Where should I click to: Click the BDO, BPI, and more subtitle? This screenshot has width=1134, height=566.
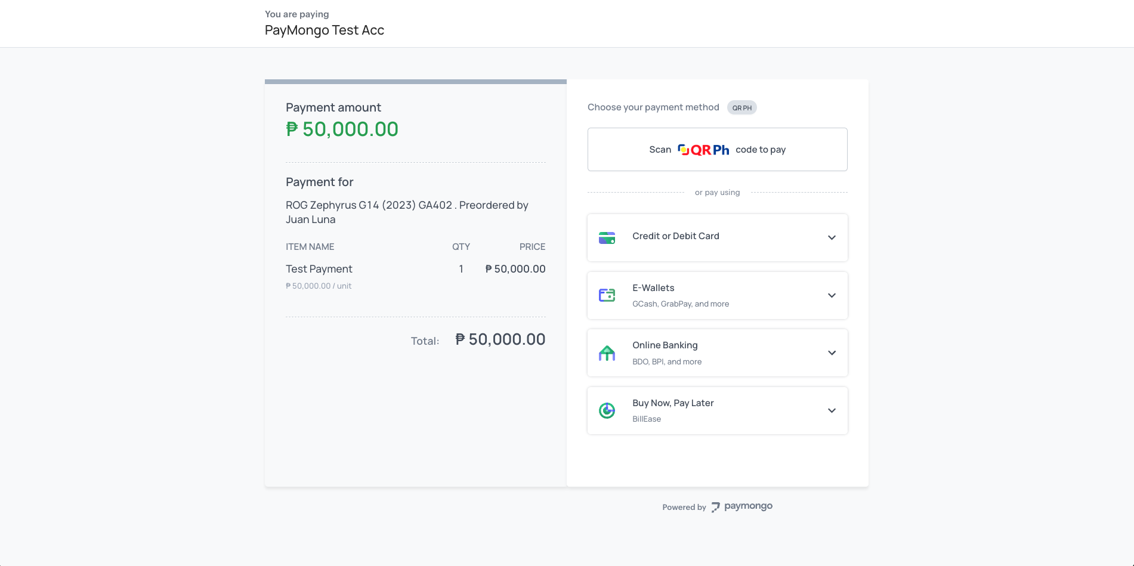667,362
